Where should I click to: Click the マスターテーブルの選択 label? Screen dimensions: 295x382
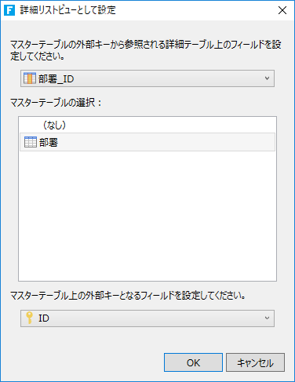[x=56, y=103]
